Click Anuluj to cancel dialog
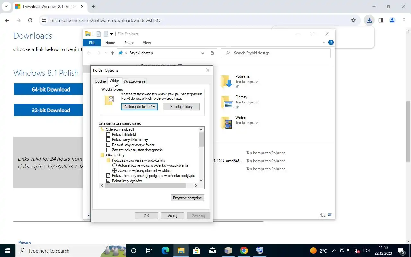411x257 pixels. pos(172,216)
